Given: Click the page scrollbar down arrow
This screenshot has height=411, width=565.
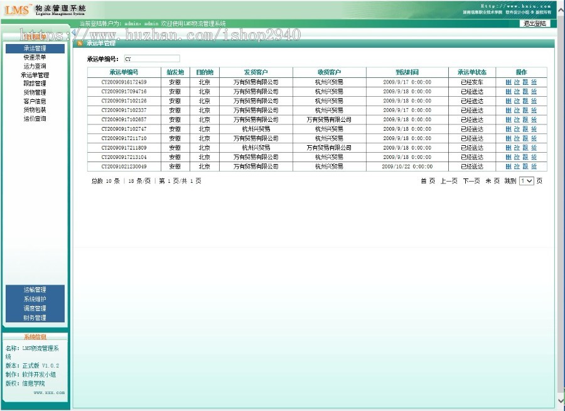Looking at the screenshot, I should point(561,400).
